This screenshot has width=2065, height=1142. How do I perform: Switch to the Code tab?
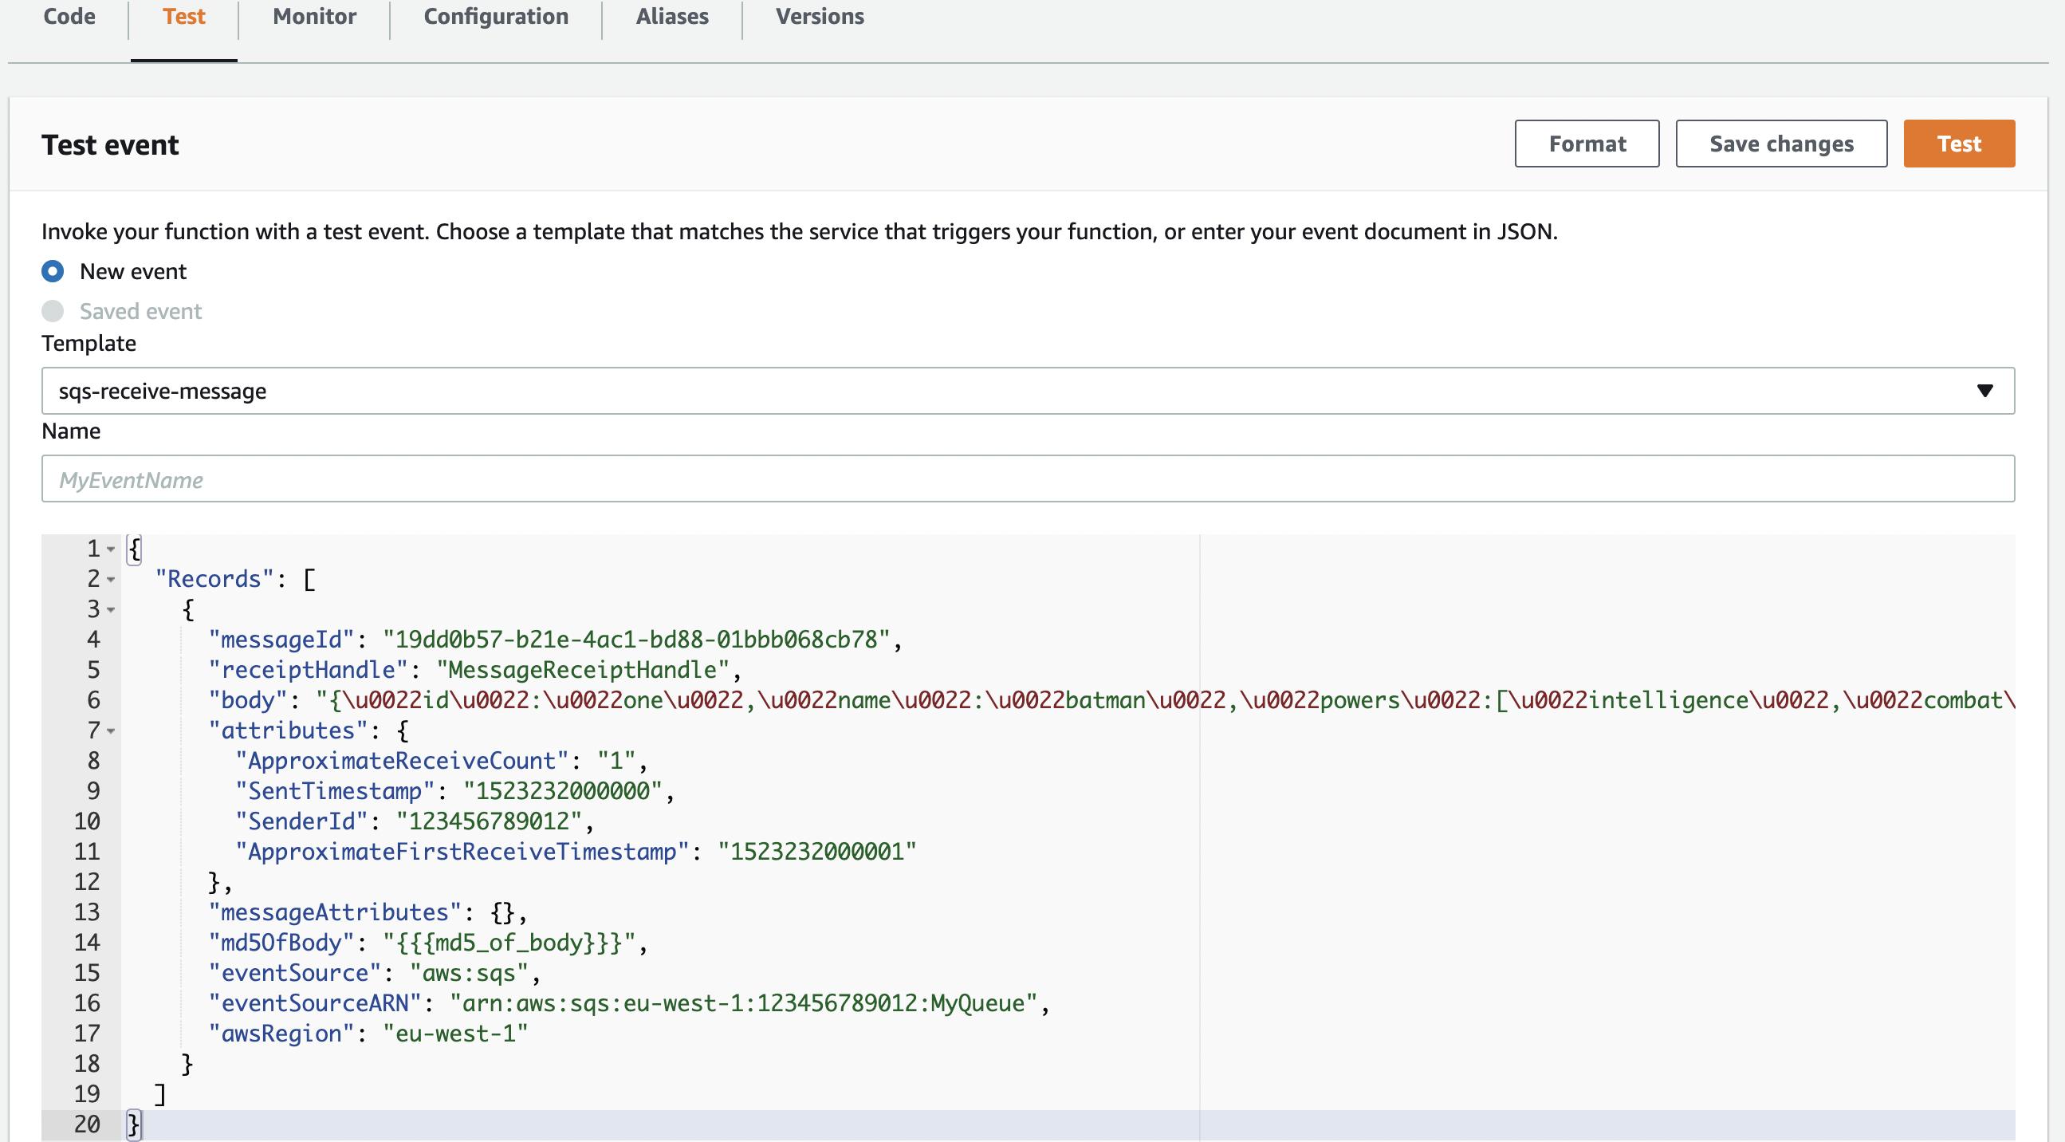point(69,16)
